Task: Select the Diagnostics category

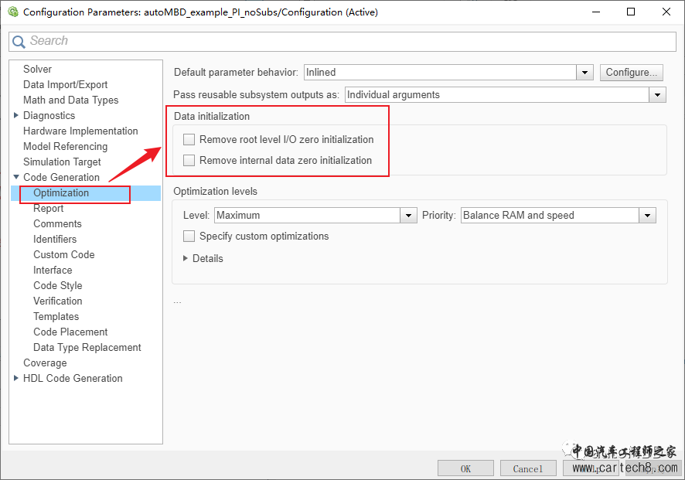Action: click(x=49, y=115)
